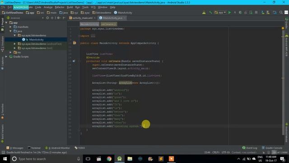
Task: Open Project panel settings gear
Action: 58,18
